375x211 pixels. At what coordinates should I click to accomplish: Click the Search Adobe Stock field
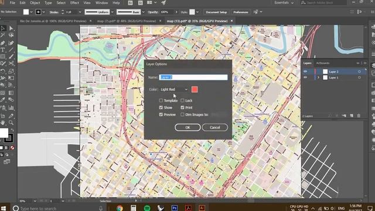(x=323, y=2)
